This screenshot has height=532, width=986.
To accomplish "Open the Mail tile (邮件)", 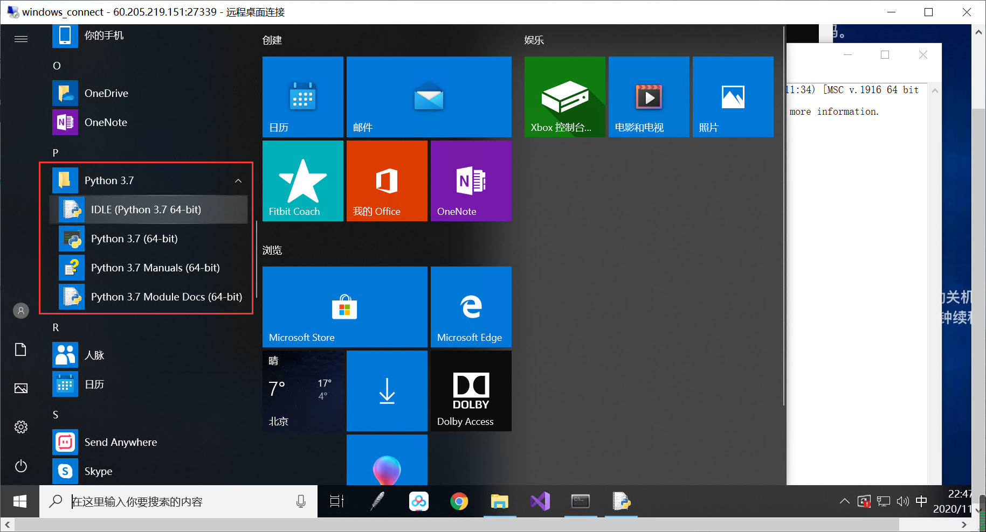I will coord(429,97).
